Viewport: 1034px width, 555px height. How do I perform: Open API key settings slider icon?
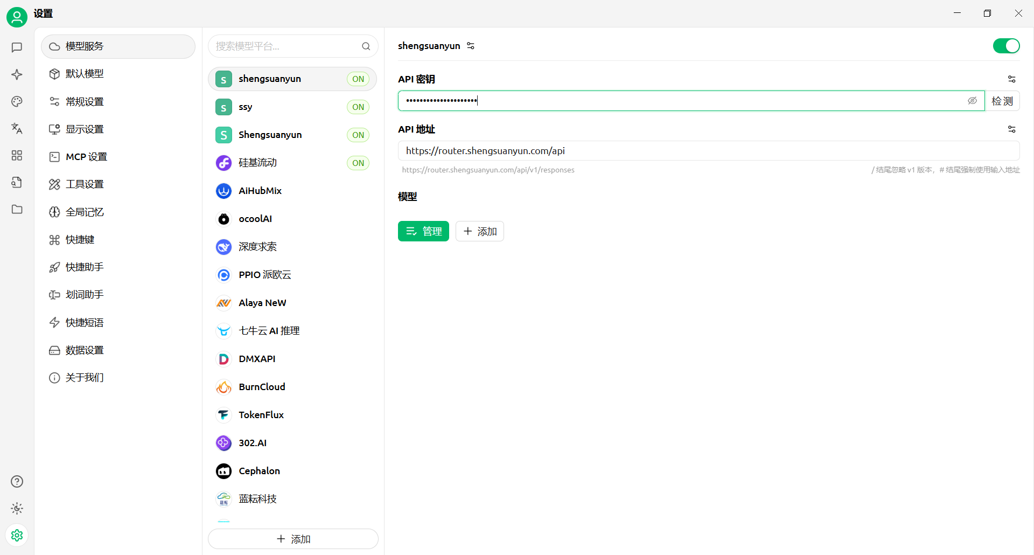(x=1012, y=79)
